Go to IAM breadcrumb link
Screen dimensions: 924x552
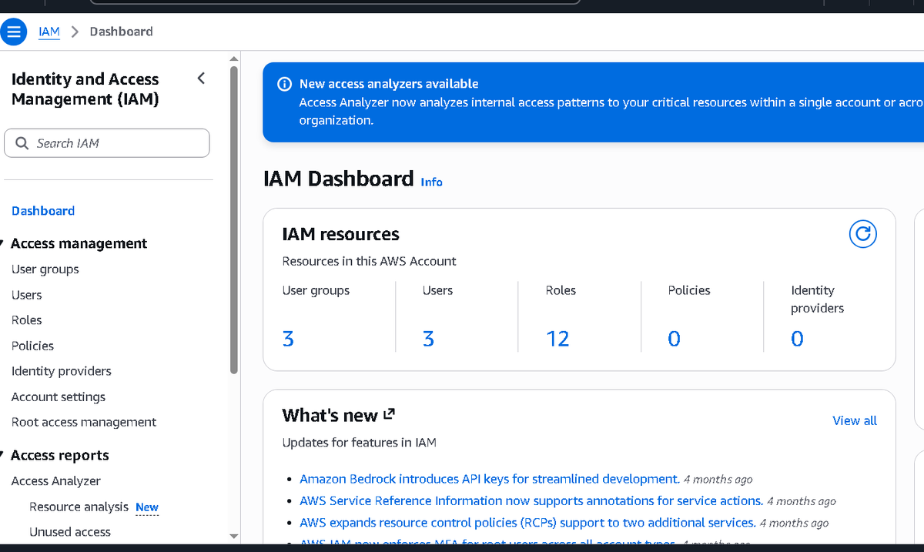click(49, 32)
